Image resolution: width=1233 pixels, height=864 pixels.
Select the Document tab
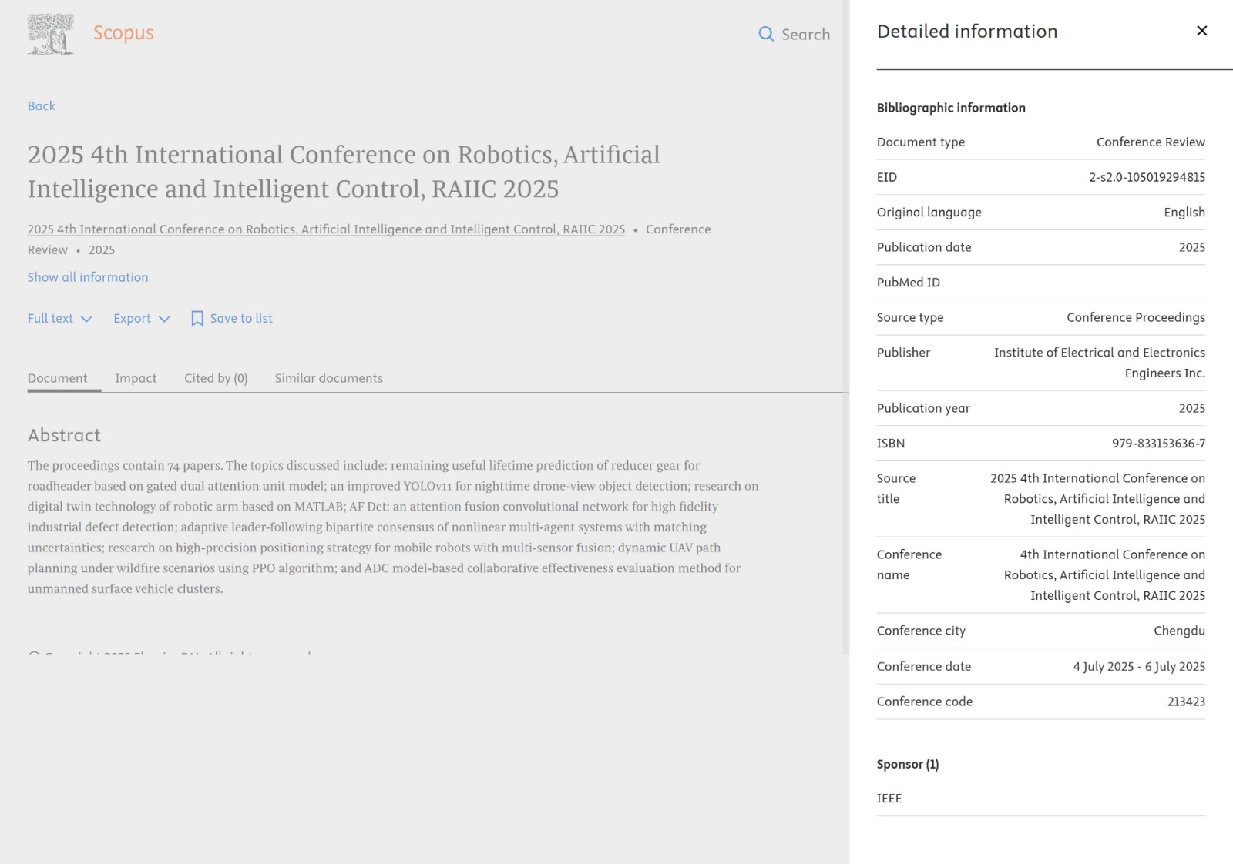58,378
